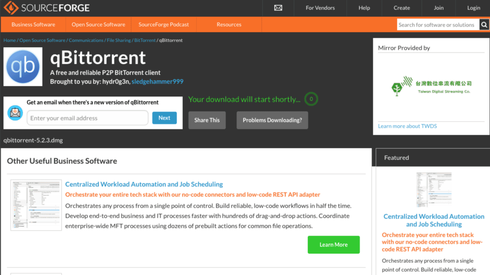Open Centralized Workload Automation listing title
The height and width of the screenshot is (275, 490).
pyautogui.click(x=144, y=184)
